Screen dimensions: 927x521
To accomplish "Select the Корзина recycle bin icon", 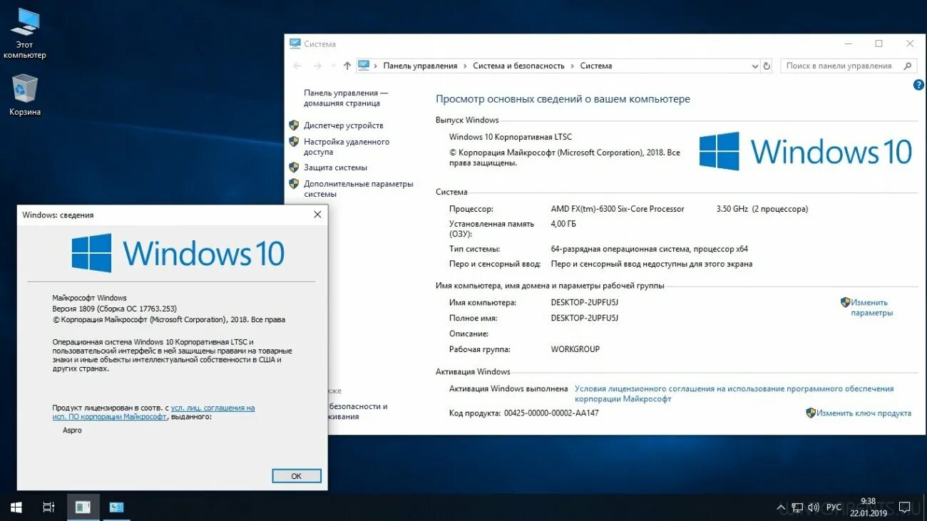I will pyautogui.click(x=25, y=95).
